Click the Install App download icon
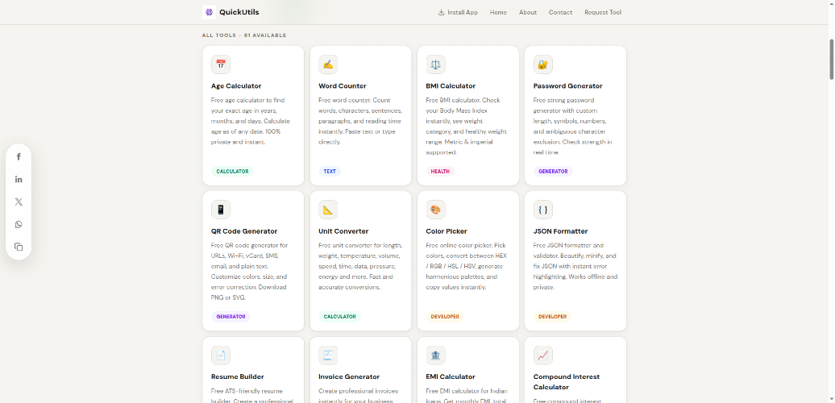The height and width of the screenshot is (403, 835). 441,12
